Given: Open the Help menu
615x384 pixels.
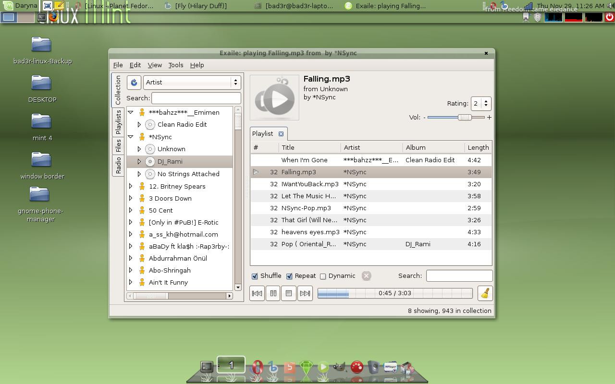Looking at the screenshot, I should pyautogui.click(x=197, y=65).
